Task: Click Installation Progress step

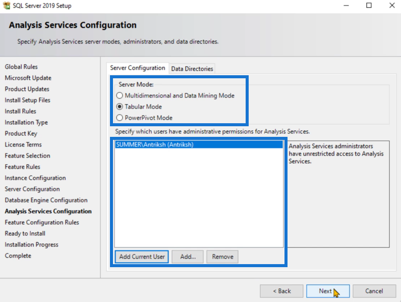Action: click(x=31, y=244)
